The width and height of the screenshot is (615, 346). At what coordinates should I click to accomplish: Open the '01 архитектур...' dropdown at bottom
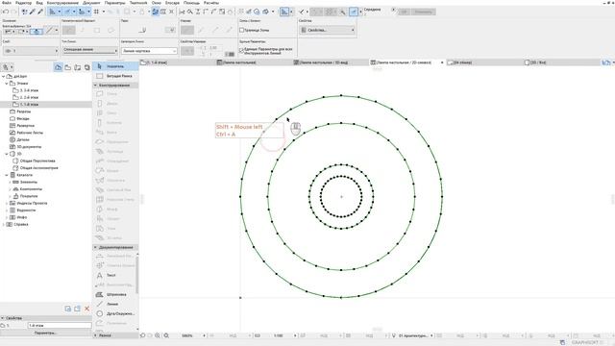[x=415, y=335]
